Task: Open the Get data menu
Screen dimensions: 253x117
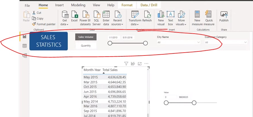Action: pos(65,18)
